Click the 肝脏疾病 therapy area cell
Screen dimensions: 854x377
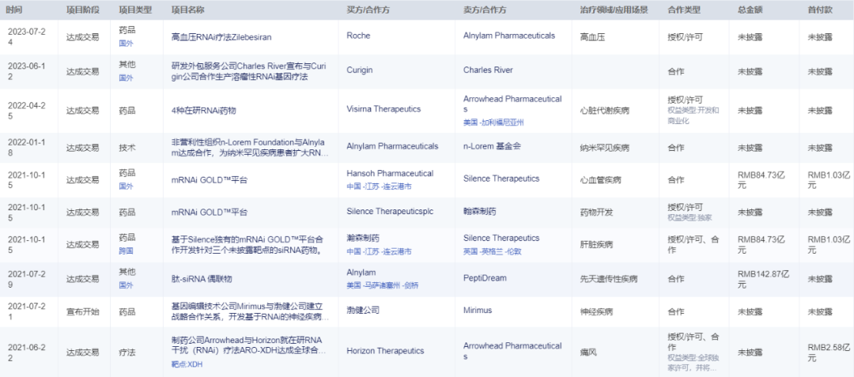point(597,245)
